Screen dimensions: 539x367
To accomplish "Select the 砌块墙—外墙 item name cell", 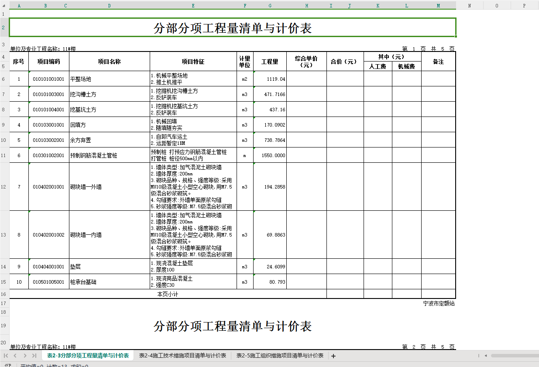I will tap(109, 187).
